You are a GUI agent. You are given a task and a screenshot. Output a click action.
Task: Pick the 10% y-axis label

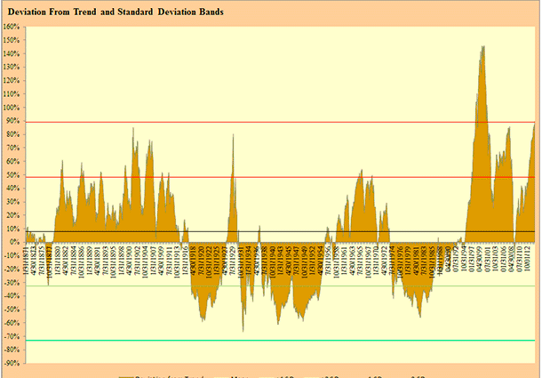click(x=12, y=229)
